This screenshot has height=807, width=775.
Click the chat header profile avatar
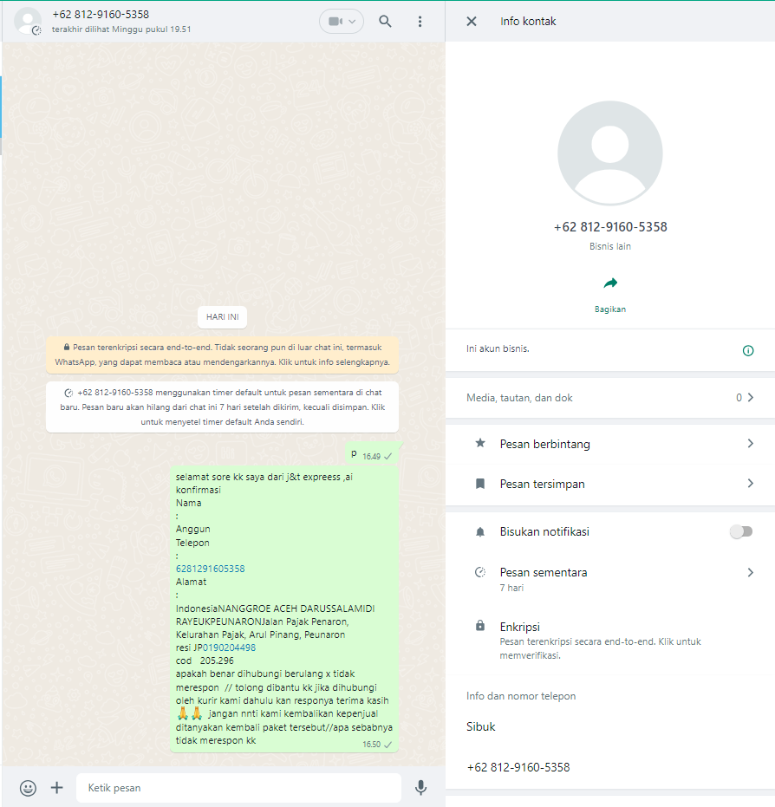point(27,21)
